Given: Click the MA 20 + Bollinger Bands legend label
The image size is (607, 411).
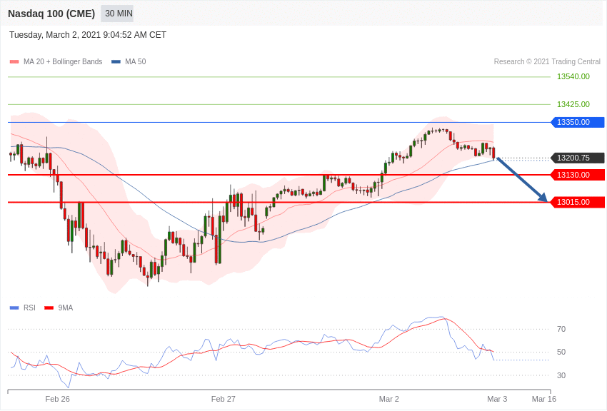Looking at the screenshot, I should pos(63,61).
